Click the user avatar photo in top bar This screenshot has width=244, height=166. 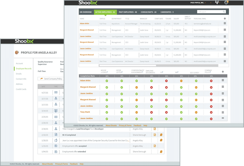pyautogui.click(x=217, y=2)
